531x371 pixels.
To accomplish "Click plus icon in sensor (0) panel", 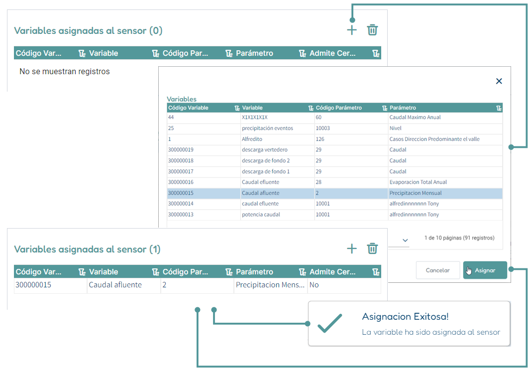I will pyautogui.click(x=352, y=30).
